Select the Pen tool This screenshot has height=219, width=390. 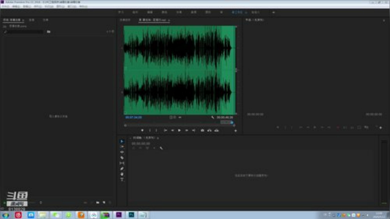tap(122, 169)
